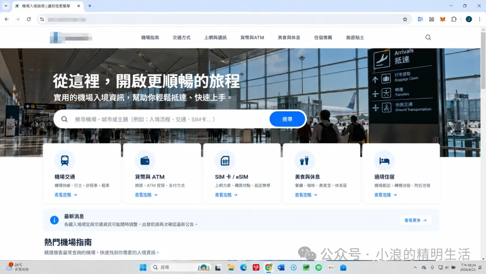
Task: Click the 機場交通 card title
Action: [x=65, y=177]
